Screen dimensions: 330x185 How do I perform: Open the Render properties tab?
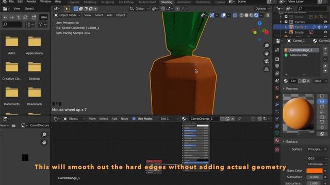click(x=277, y=59)
